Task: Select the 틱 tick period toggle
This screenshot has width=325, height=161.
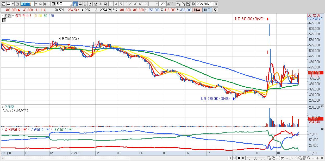Action: (105, 4)
